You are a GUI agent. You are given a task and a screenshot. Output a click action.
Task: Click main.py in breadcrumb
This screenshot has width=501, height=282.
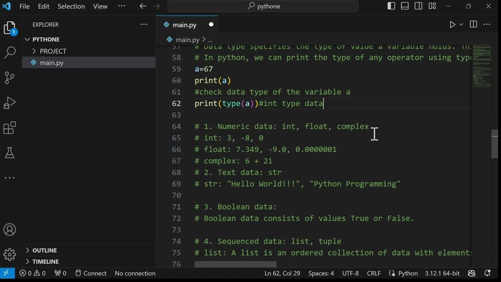coord(187,40)
